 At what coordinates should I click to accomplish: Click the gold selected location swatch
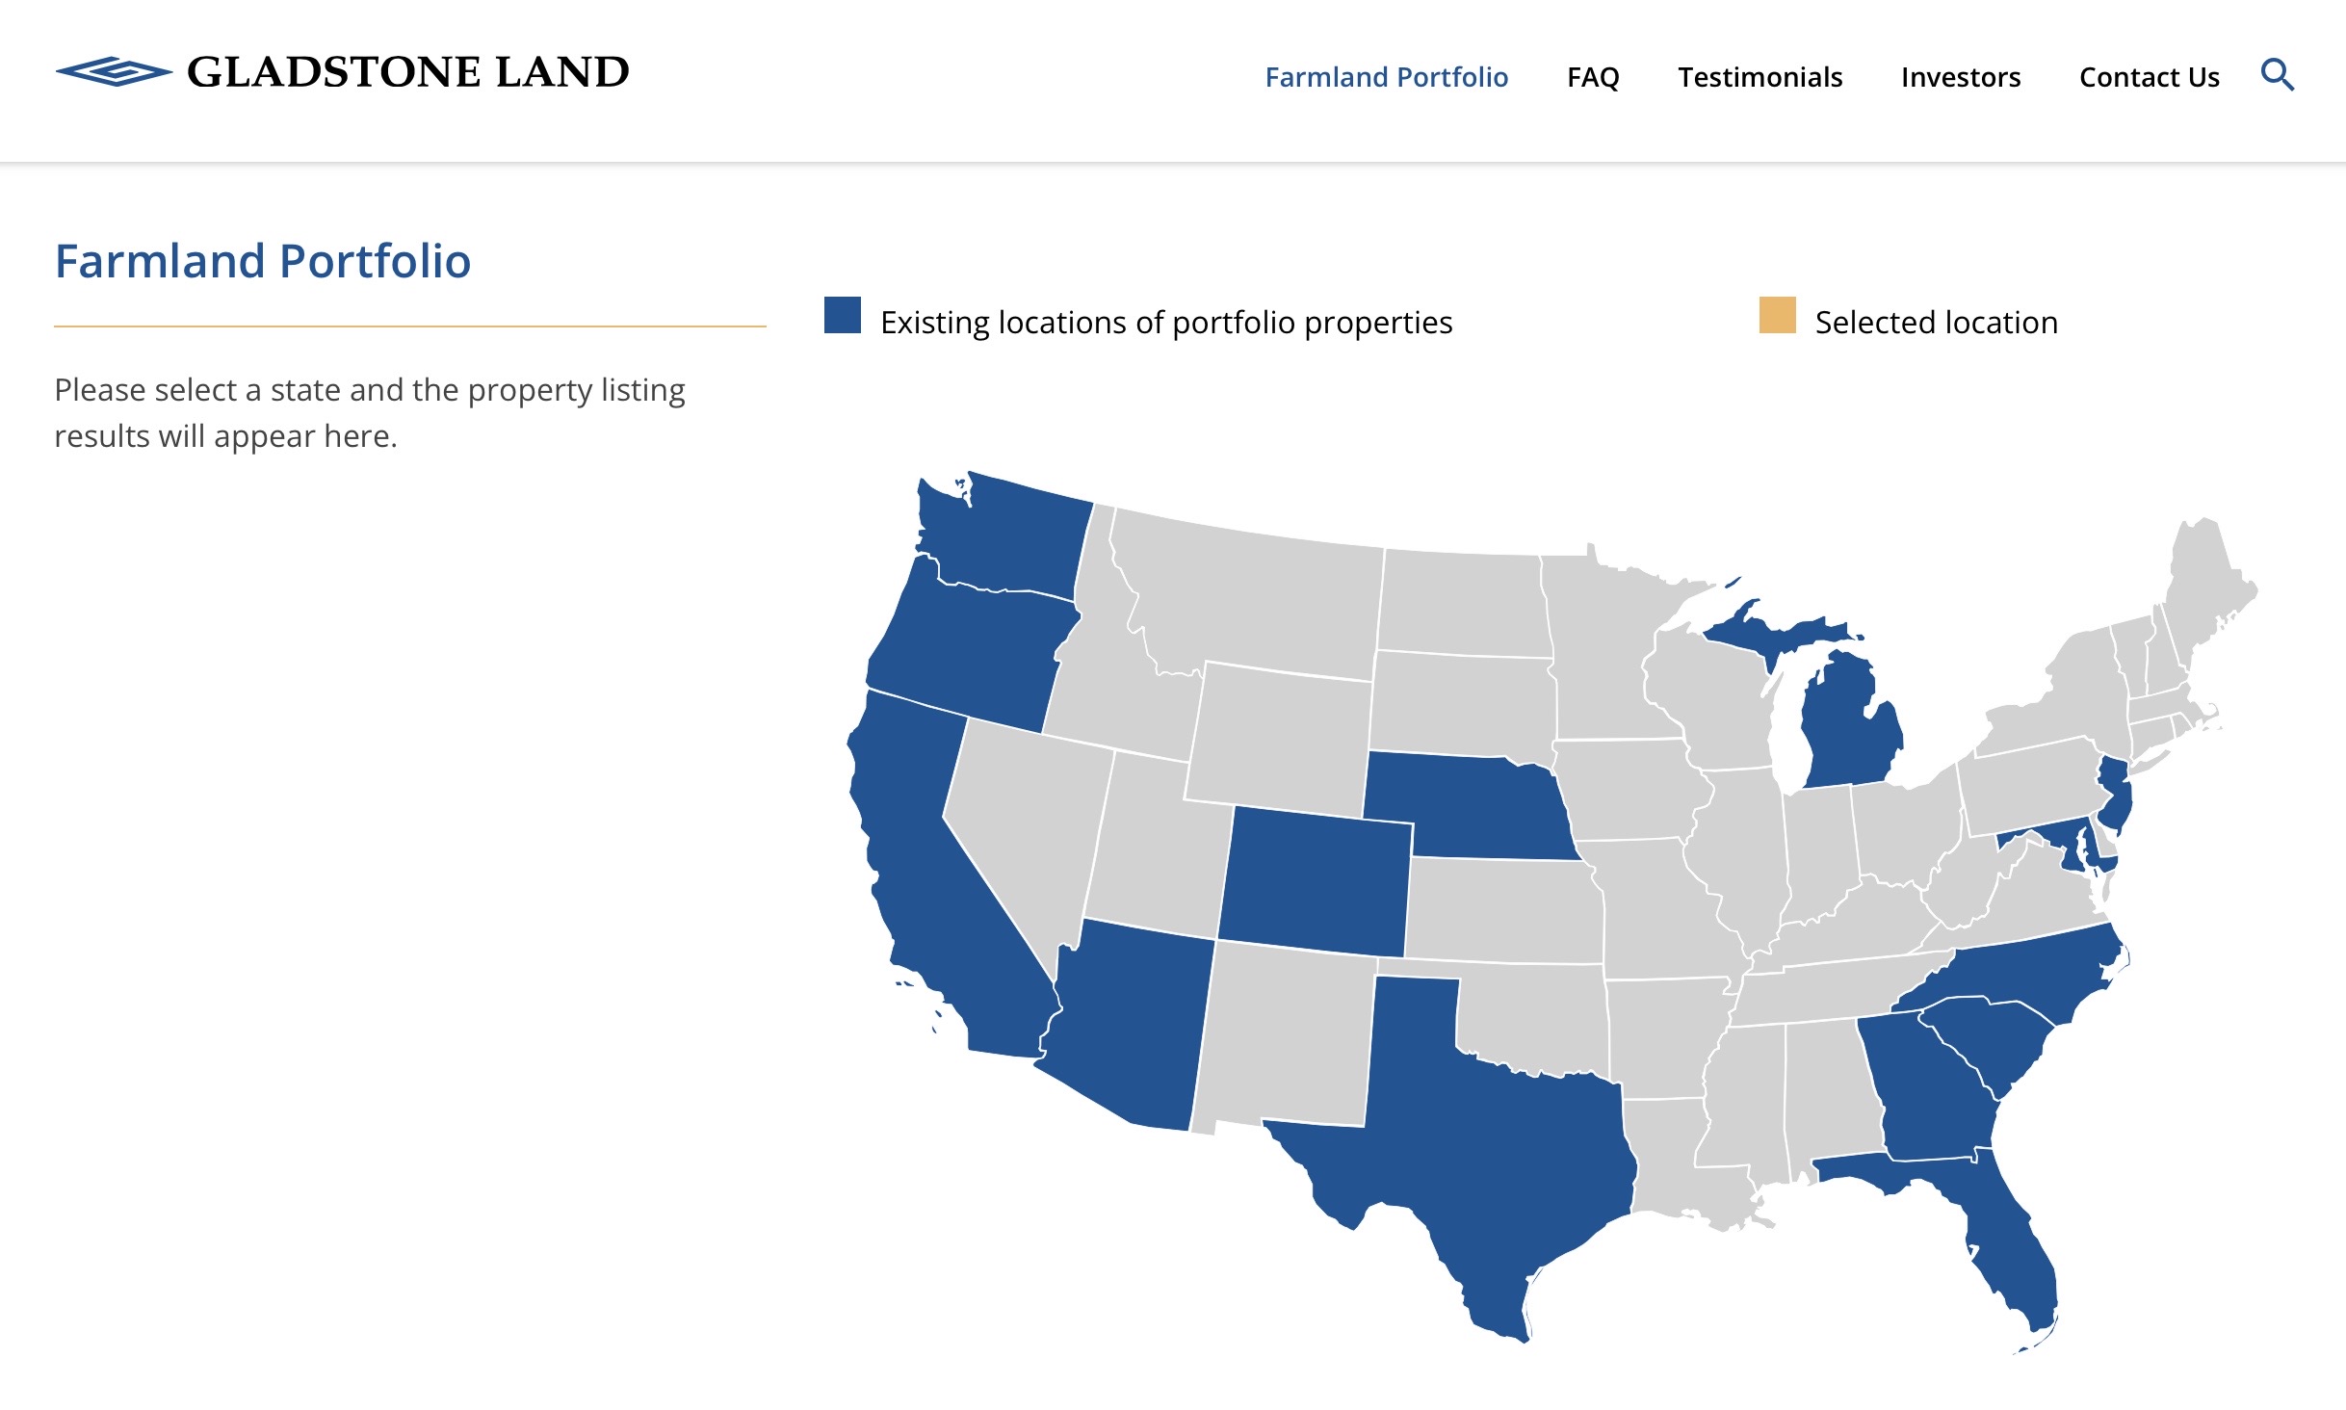click(x=1777, y=316)
